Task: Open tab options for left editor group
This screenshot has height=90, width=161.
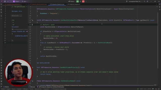Action: point(26,4)
